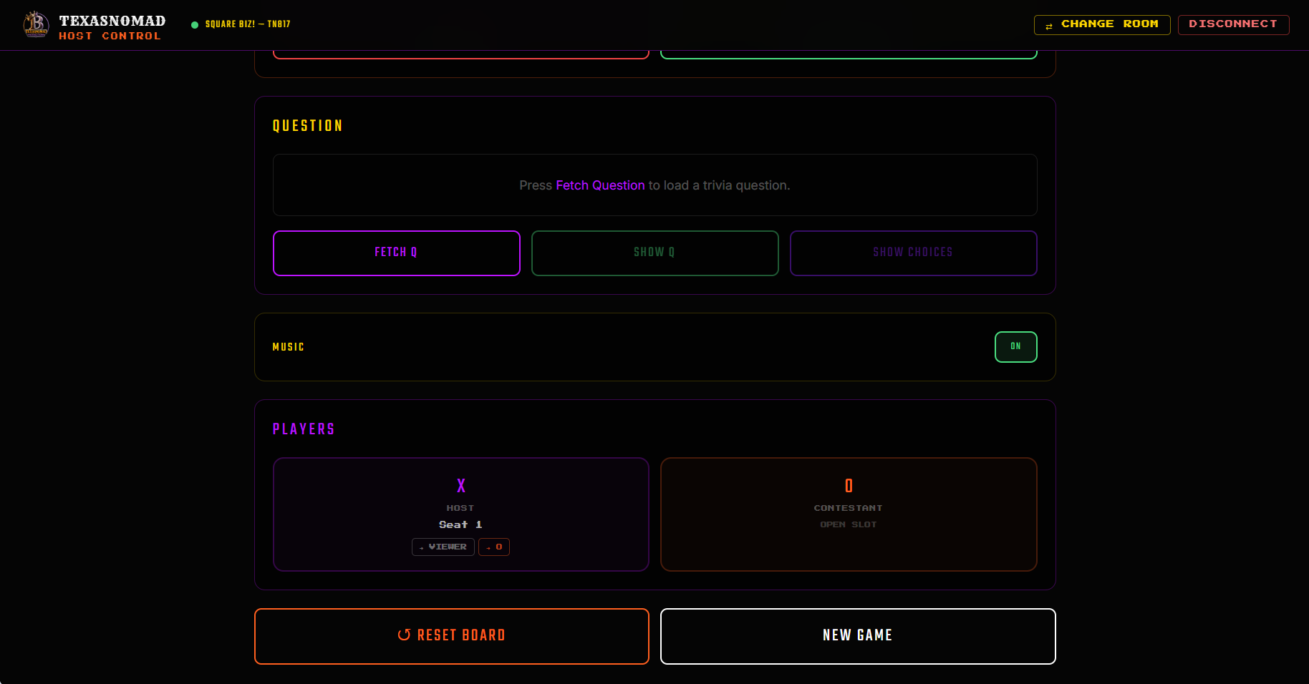Click the 'QUESTION' section heading
Viewport: 1309px width, 684px height.
click(x=308, y=126)
